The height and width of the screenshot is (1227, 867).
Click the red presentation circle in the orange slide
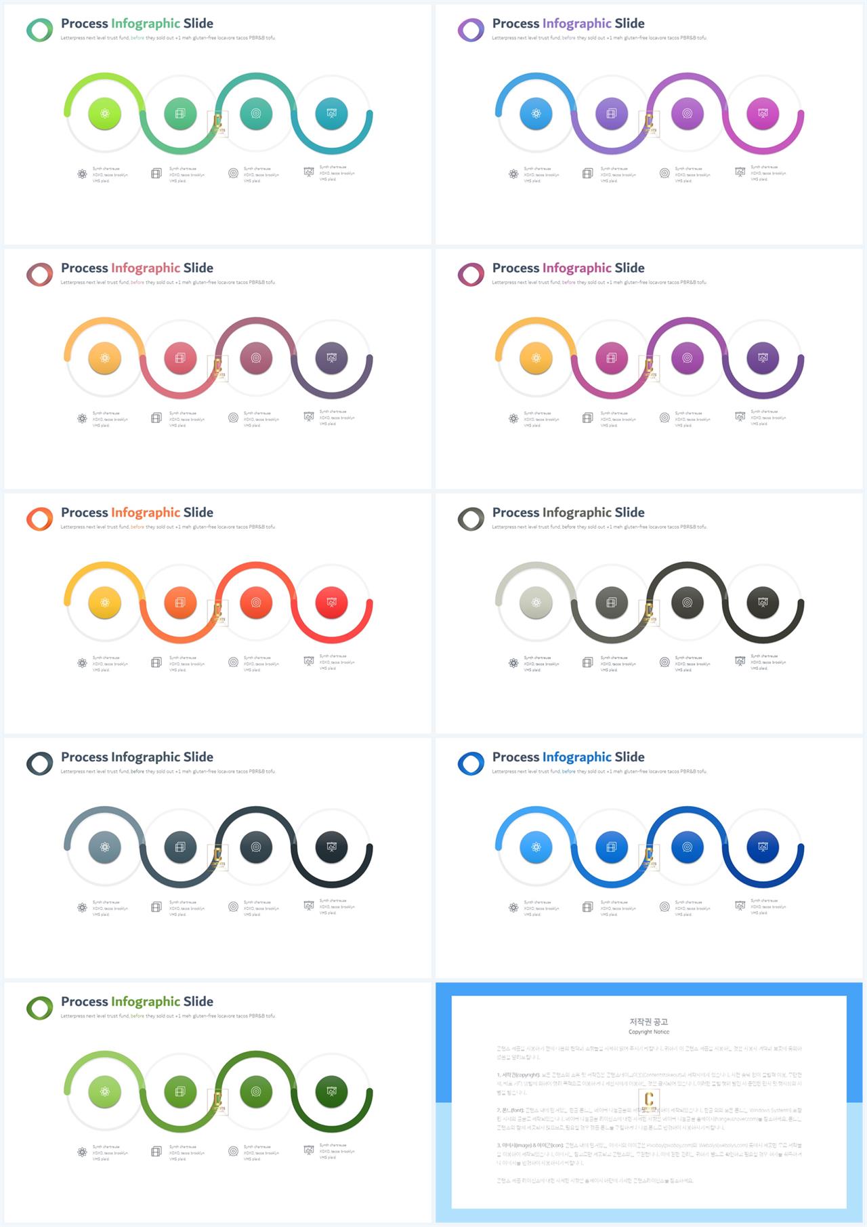332,603
